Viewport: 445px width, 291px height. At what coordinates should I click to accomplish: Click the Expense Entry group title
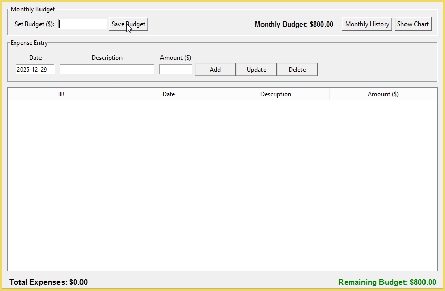pyautogui.click(x=29, y=43)
